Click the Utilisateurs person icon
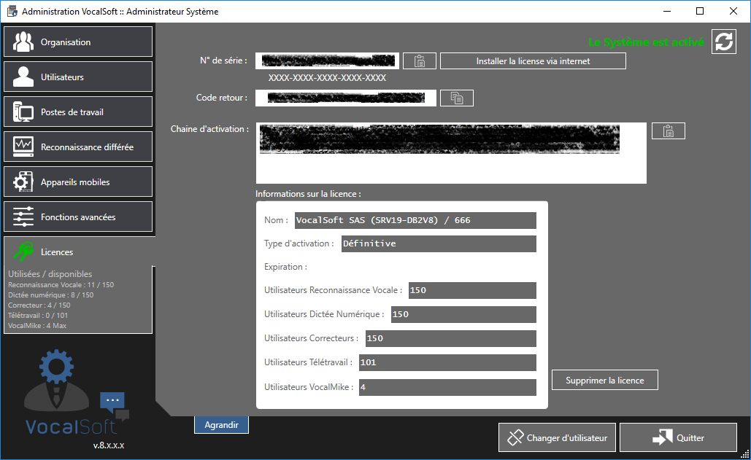 click(x=23, y=77)
